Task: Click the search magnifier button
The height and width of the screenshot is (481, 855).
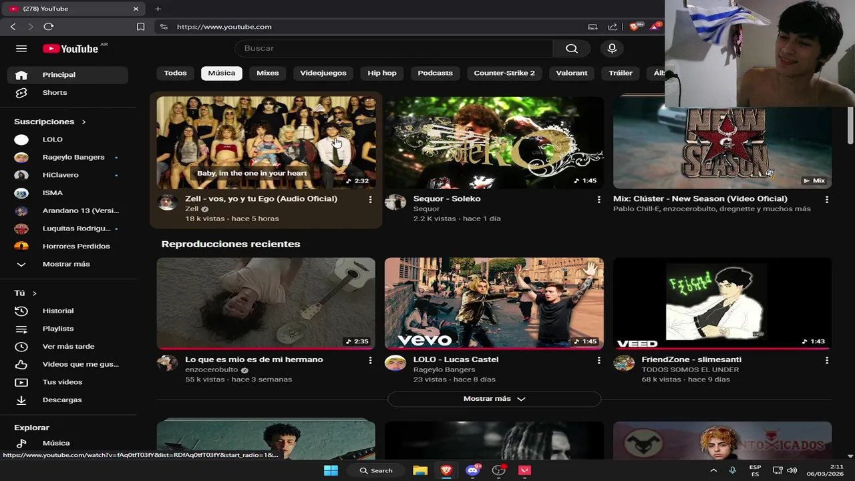Action: tap(571, 48)
